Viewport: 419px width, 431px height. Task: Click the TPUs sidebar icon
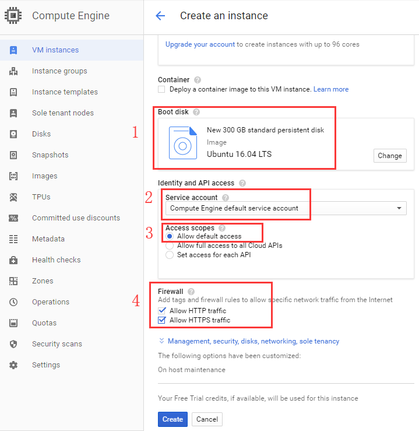click(x=13, y=197)
